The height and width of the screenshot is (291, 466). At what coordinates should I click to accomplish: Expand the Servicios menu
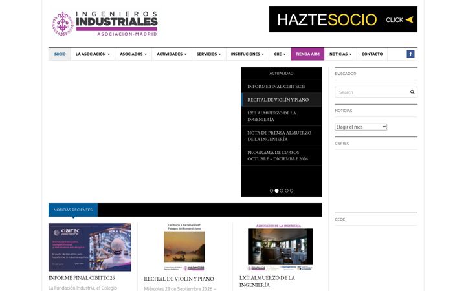tap(208, 54)
